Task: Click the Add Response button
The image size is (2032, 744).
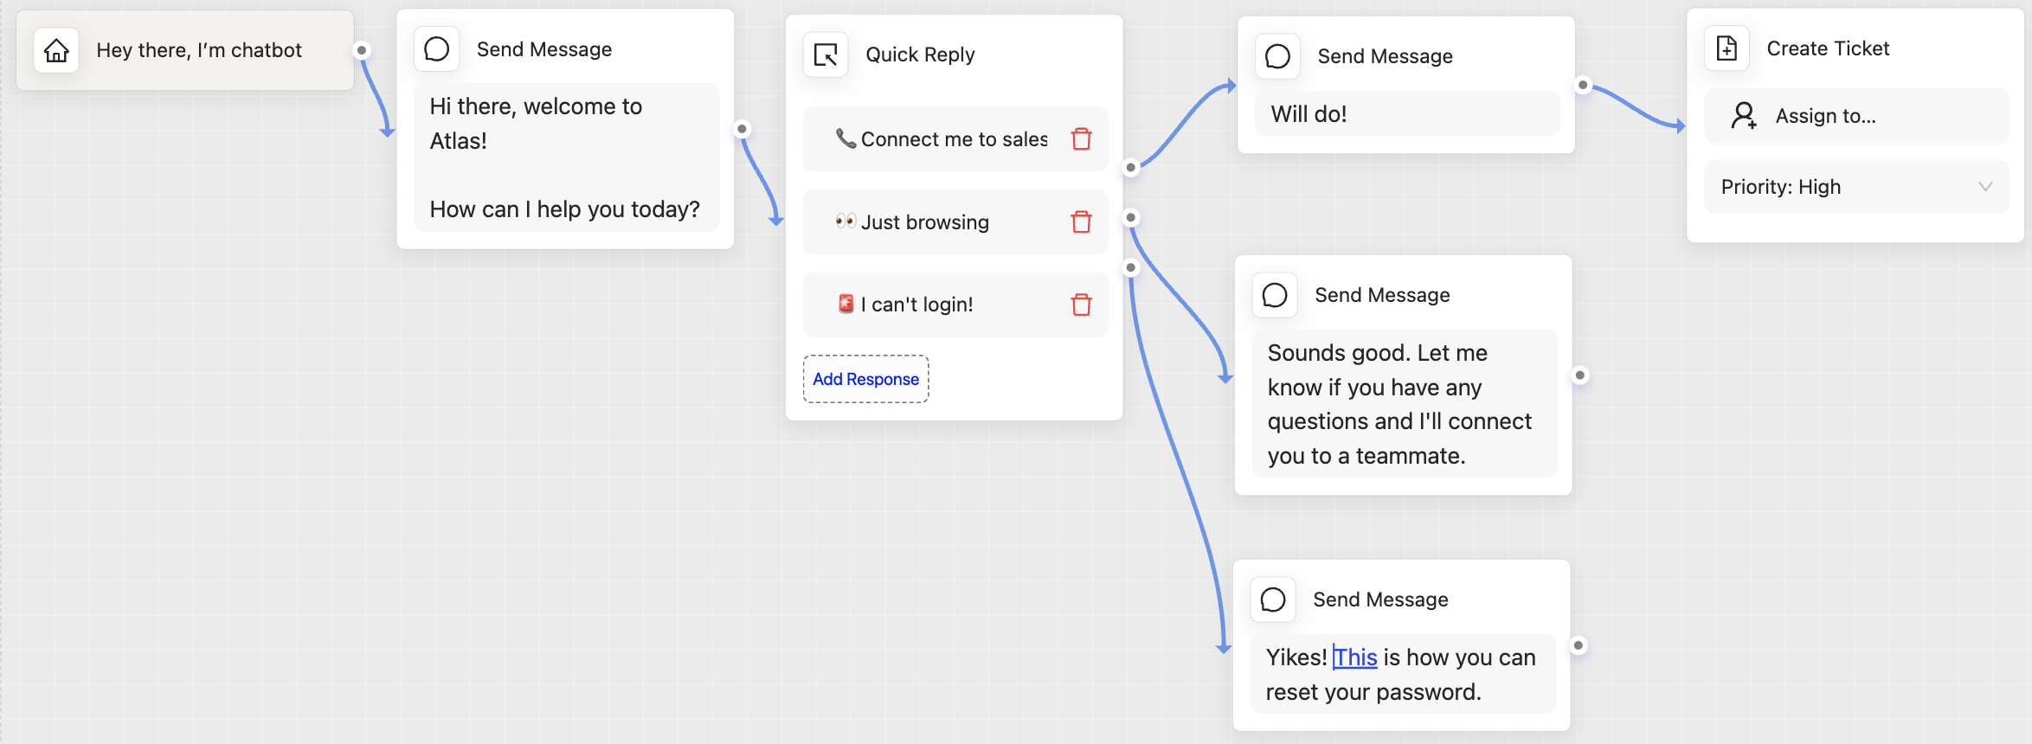Action: 865,379
